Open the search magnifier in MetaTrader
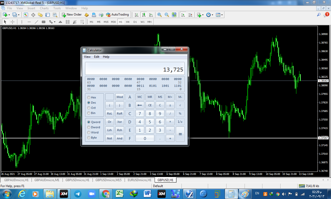Viewport: 331px width, 199px height. pyautogui.click(x=319, y=15)
